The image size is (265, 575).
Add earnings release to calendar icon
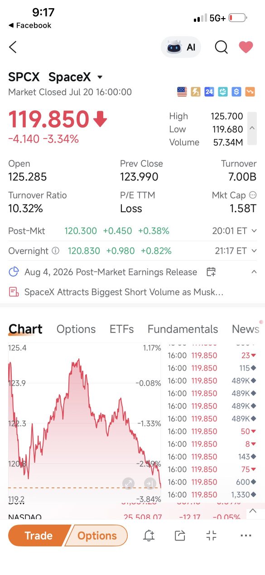click(211, 272)
